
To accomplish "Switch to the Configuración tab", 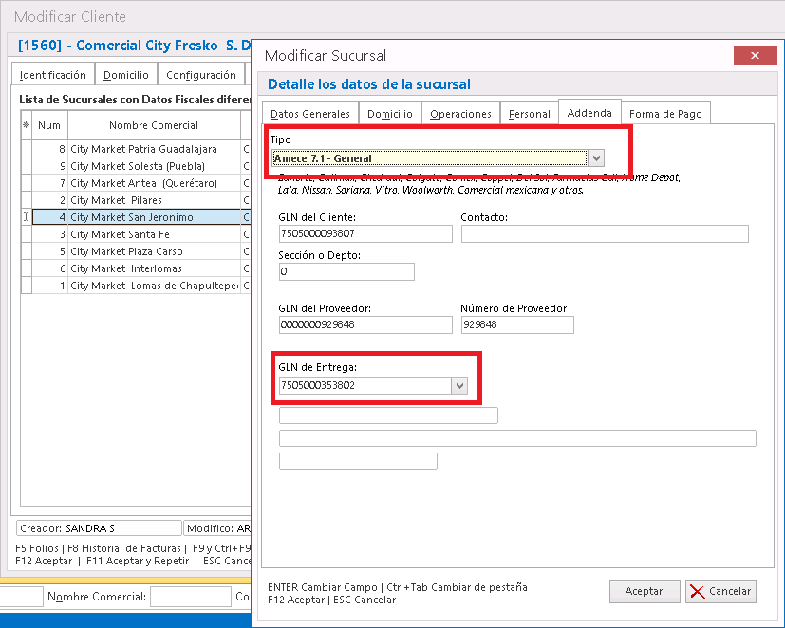I will pos(200,75).
